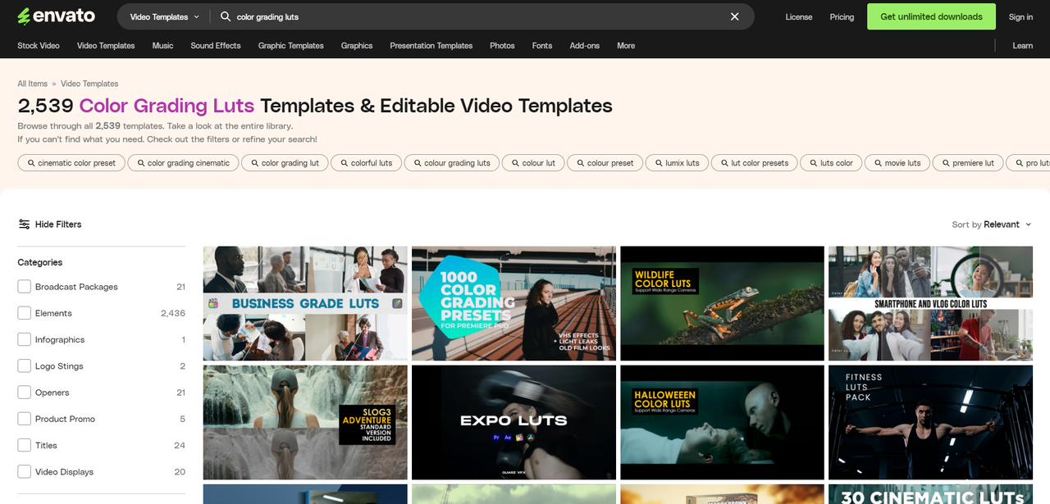
Task: Open the Presentation Templates menu
Action: 431,46
